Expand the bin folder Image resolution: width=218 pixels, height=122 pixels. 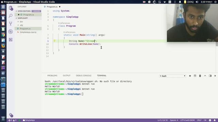(x=21, y=22)
